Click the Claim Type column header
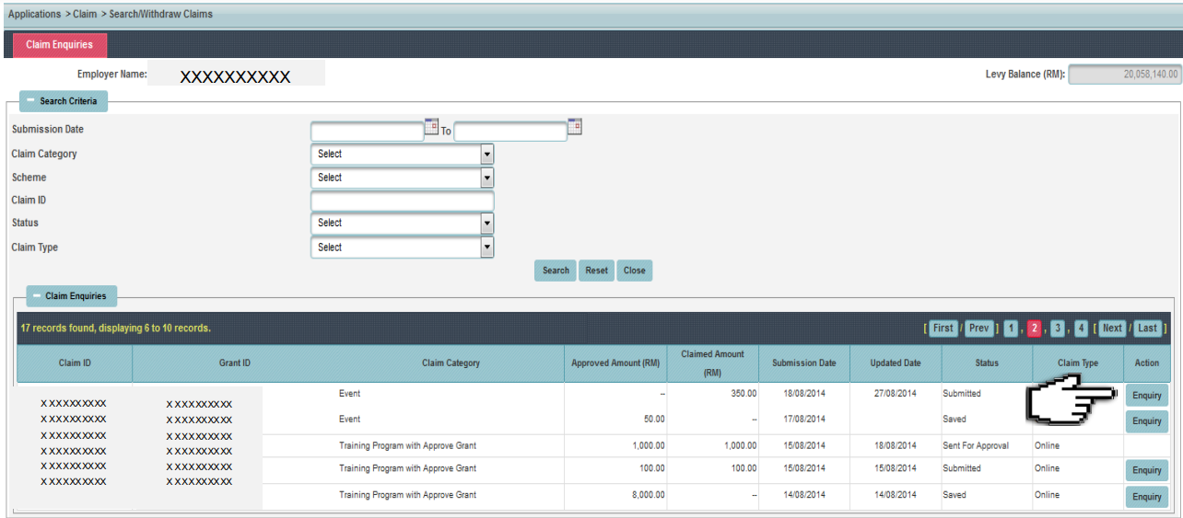The height and width of the screenshot is (518, 1183). click(x=1078, y=363)
